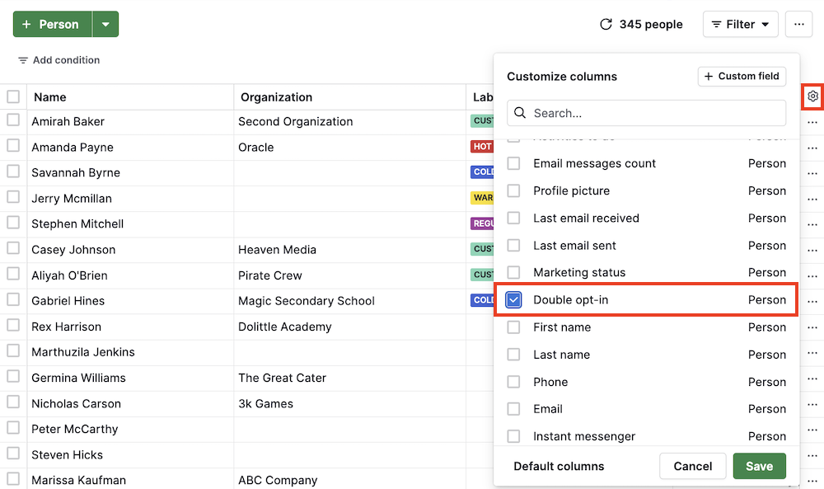
Task: Save the customized columns
Action: pos(759,466)
